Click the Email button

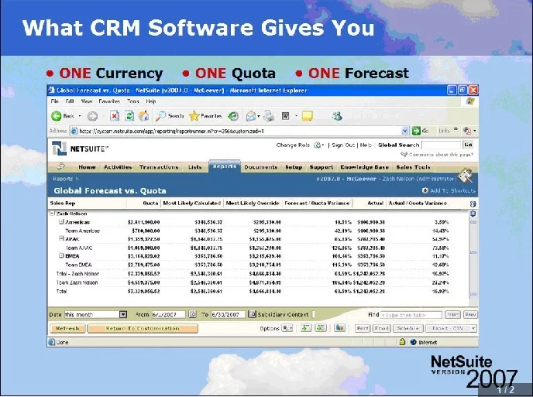(382, 328)
